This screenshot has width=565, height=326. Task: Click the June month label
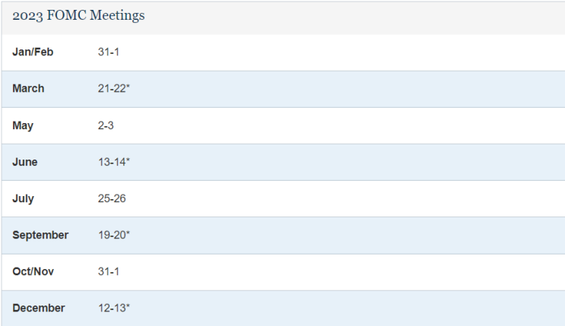point(24,162)
